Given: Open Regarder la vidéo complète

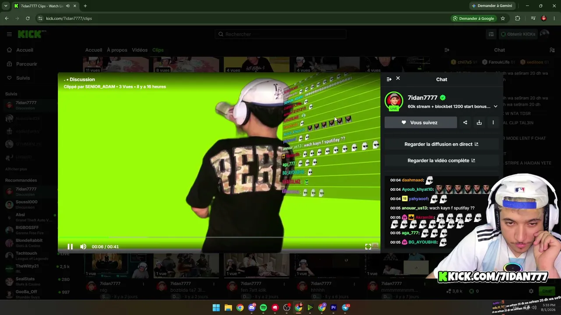Looking at the screenshot, I should [441, 161].
